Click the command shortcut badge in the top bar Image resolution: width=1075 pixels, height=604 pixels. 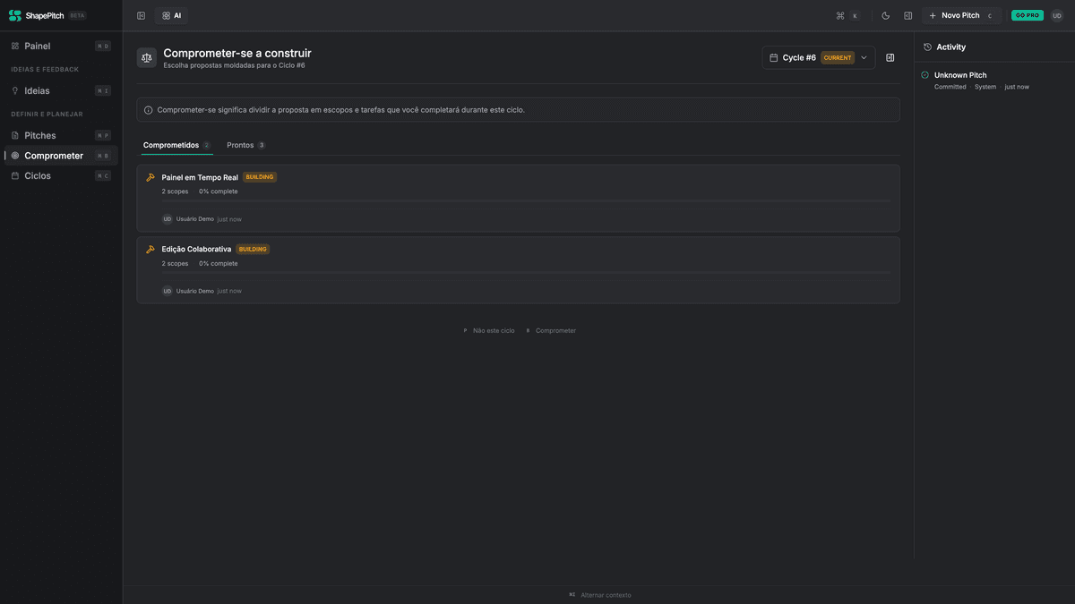click(x=843, y=15)
